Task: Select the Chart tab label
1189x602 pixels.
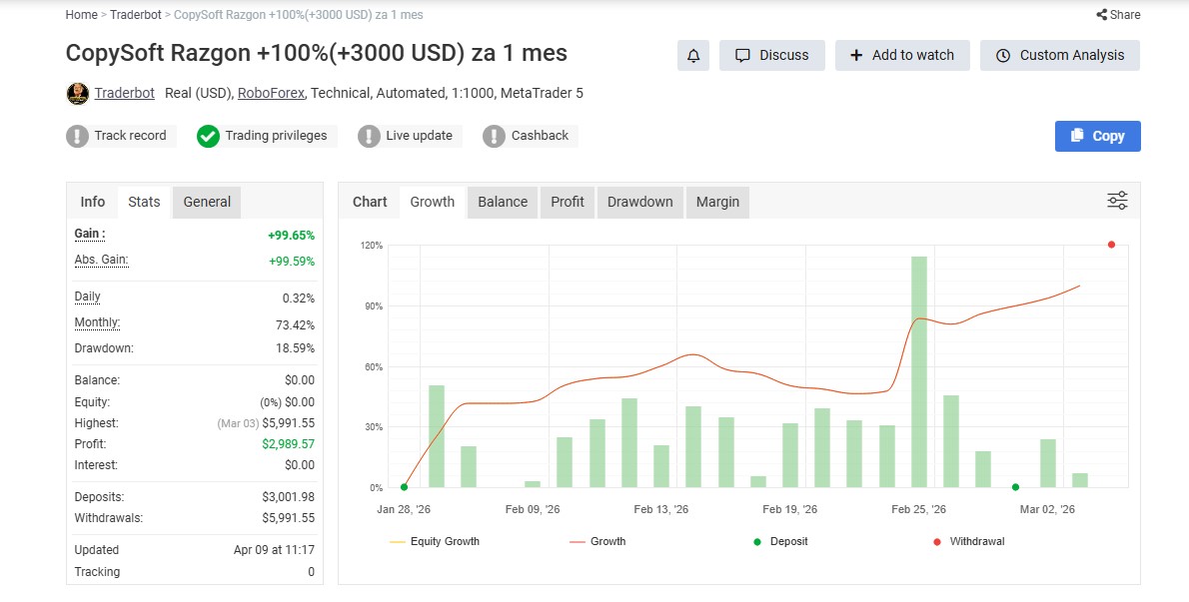Action: (370, 202)
